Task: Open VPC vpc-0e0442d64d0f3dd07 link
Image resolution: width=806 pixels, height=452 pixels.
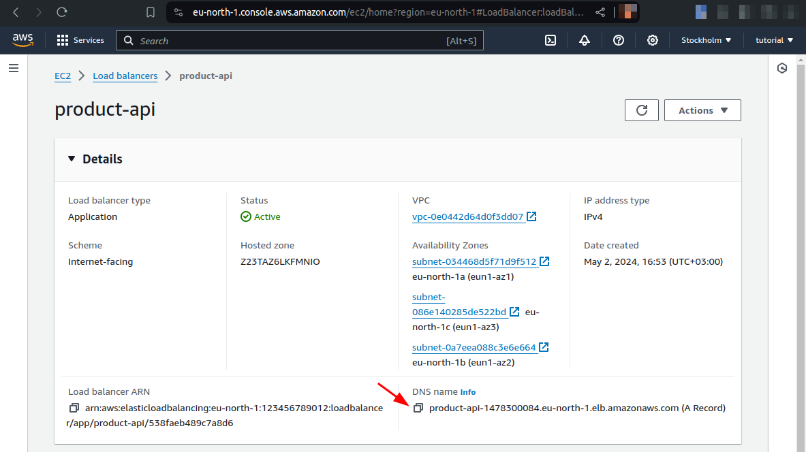Action: point(468,216)
